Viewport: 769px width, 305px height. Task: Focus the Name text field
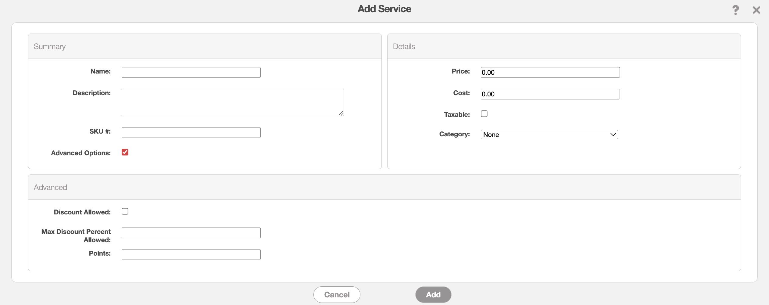191,73
